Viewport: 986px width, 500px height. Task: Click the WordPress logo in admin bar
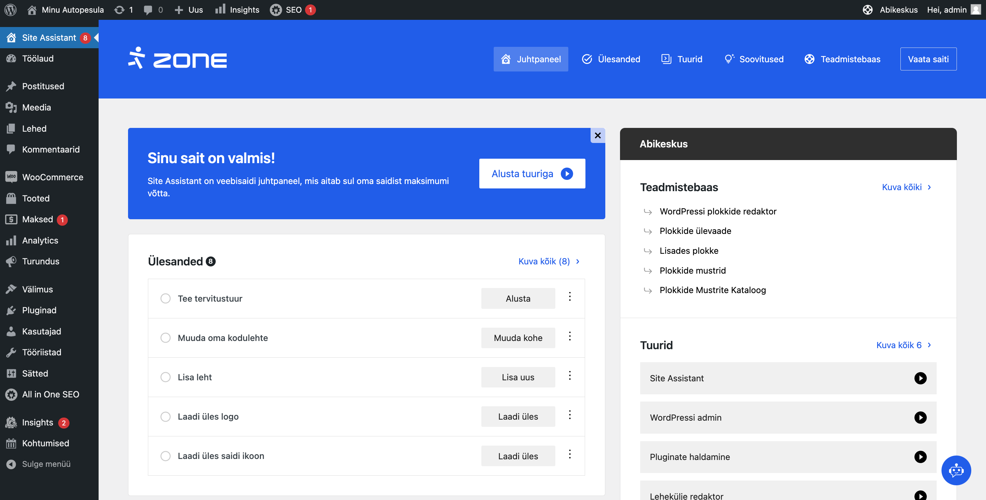(x=10, y=10)
